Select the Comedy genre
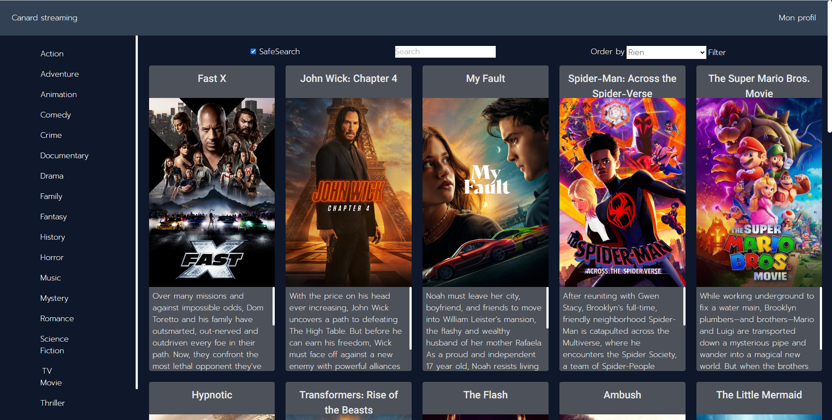832x420 pixels. coord(55,114)
